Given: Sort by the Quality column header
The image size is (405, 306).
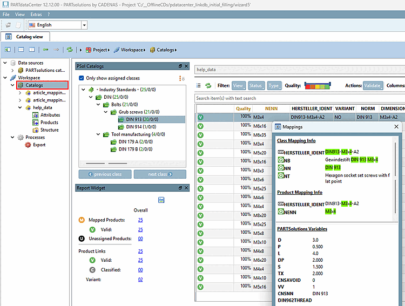Looking at the screenshot, I should point(244,108).
